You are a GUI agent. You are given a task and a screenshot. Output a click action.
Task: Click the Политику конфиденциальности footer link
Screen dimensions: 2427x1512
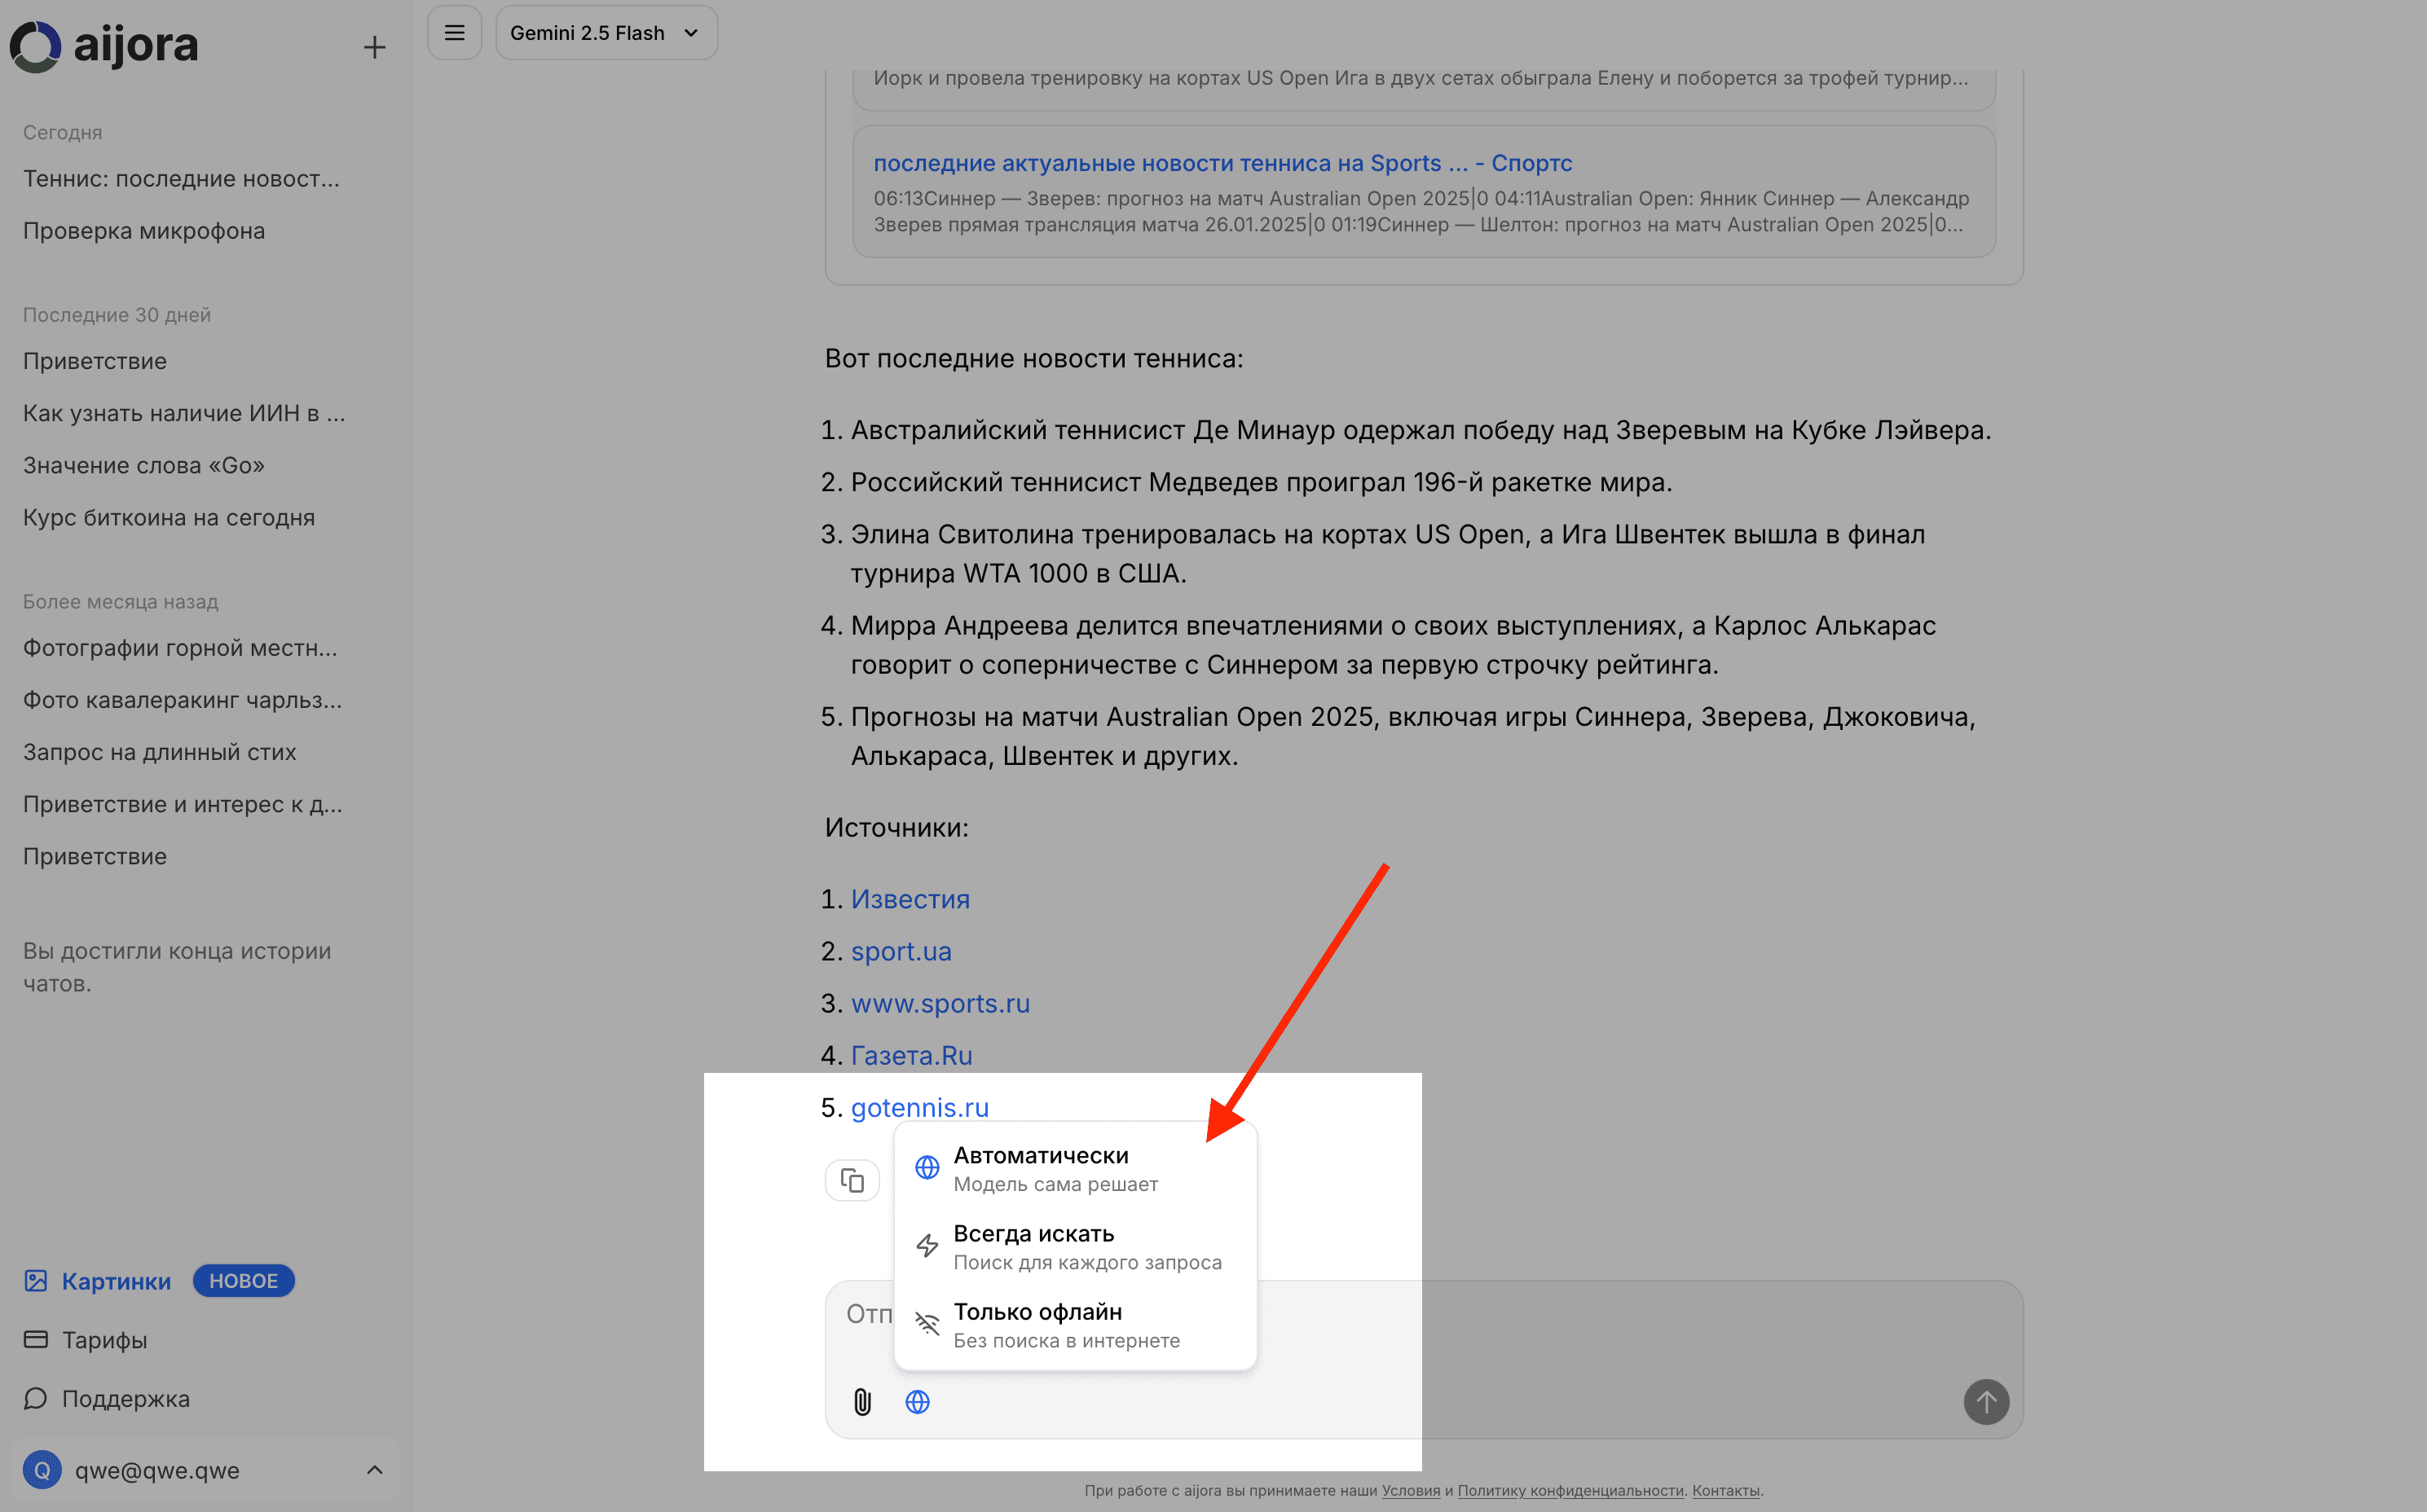click(1570, 1490)
